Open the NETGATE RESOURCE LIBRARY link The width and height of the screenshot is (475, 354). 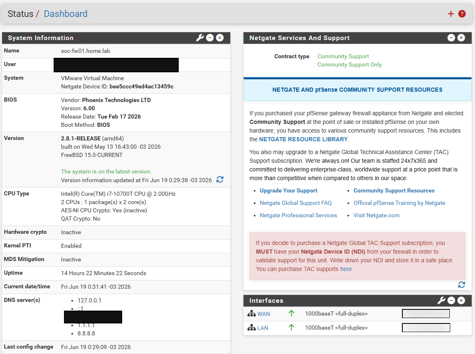point(303,139)
